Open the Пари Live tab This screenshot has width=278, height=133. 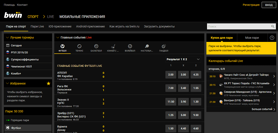(x=37, y=26)
